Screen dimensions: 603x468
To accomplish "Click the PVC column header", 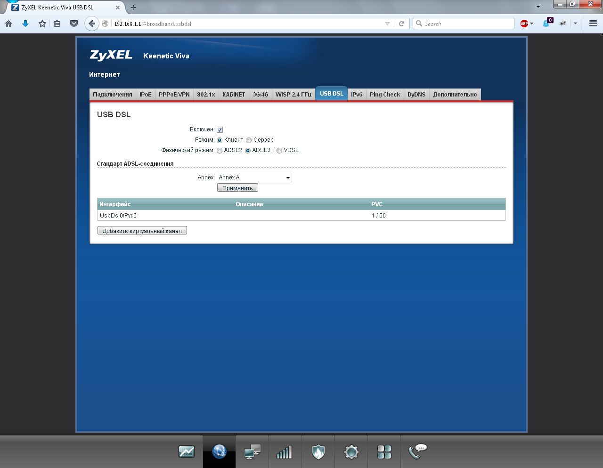I will pos(377,204).
